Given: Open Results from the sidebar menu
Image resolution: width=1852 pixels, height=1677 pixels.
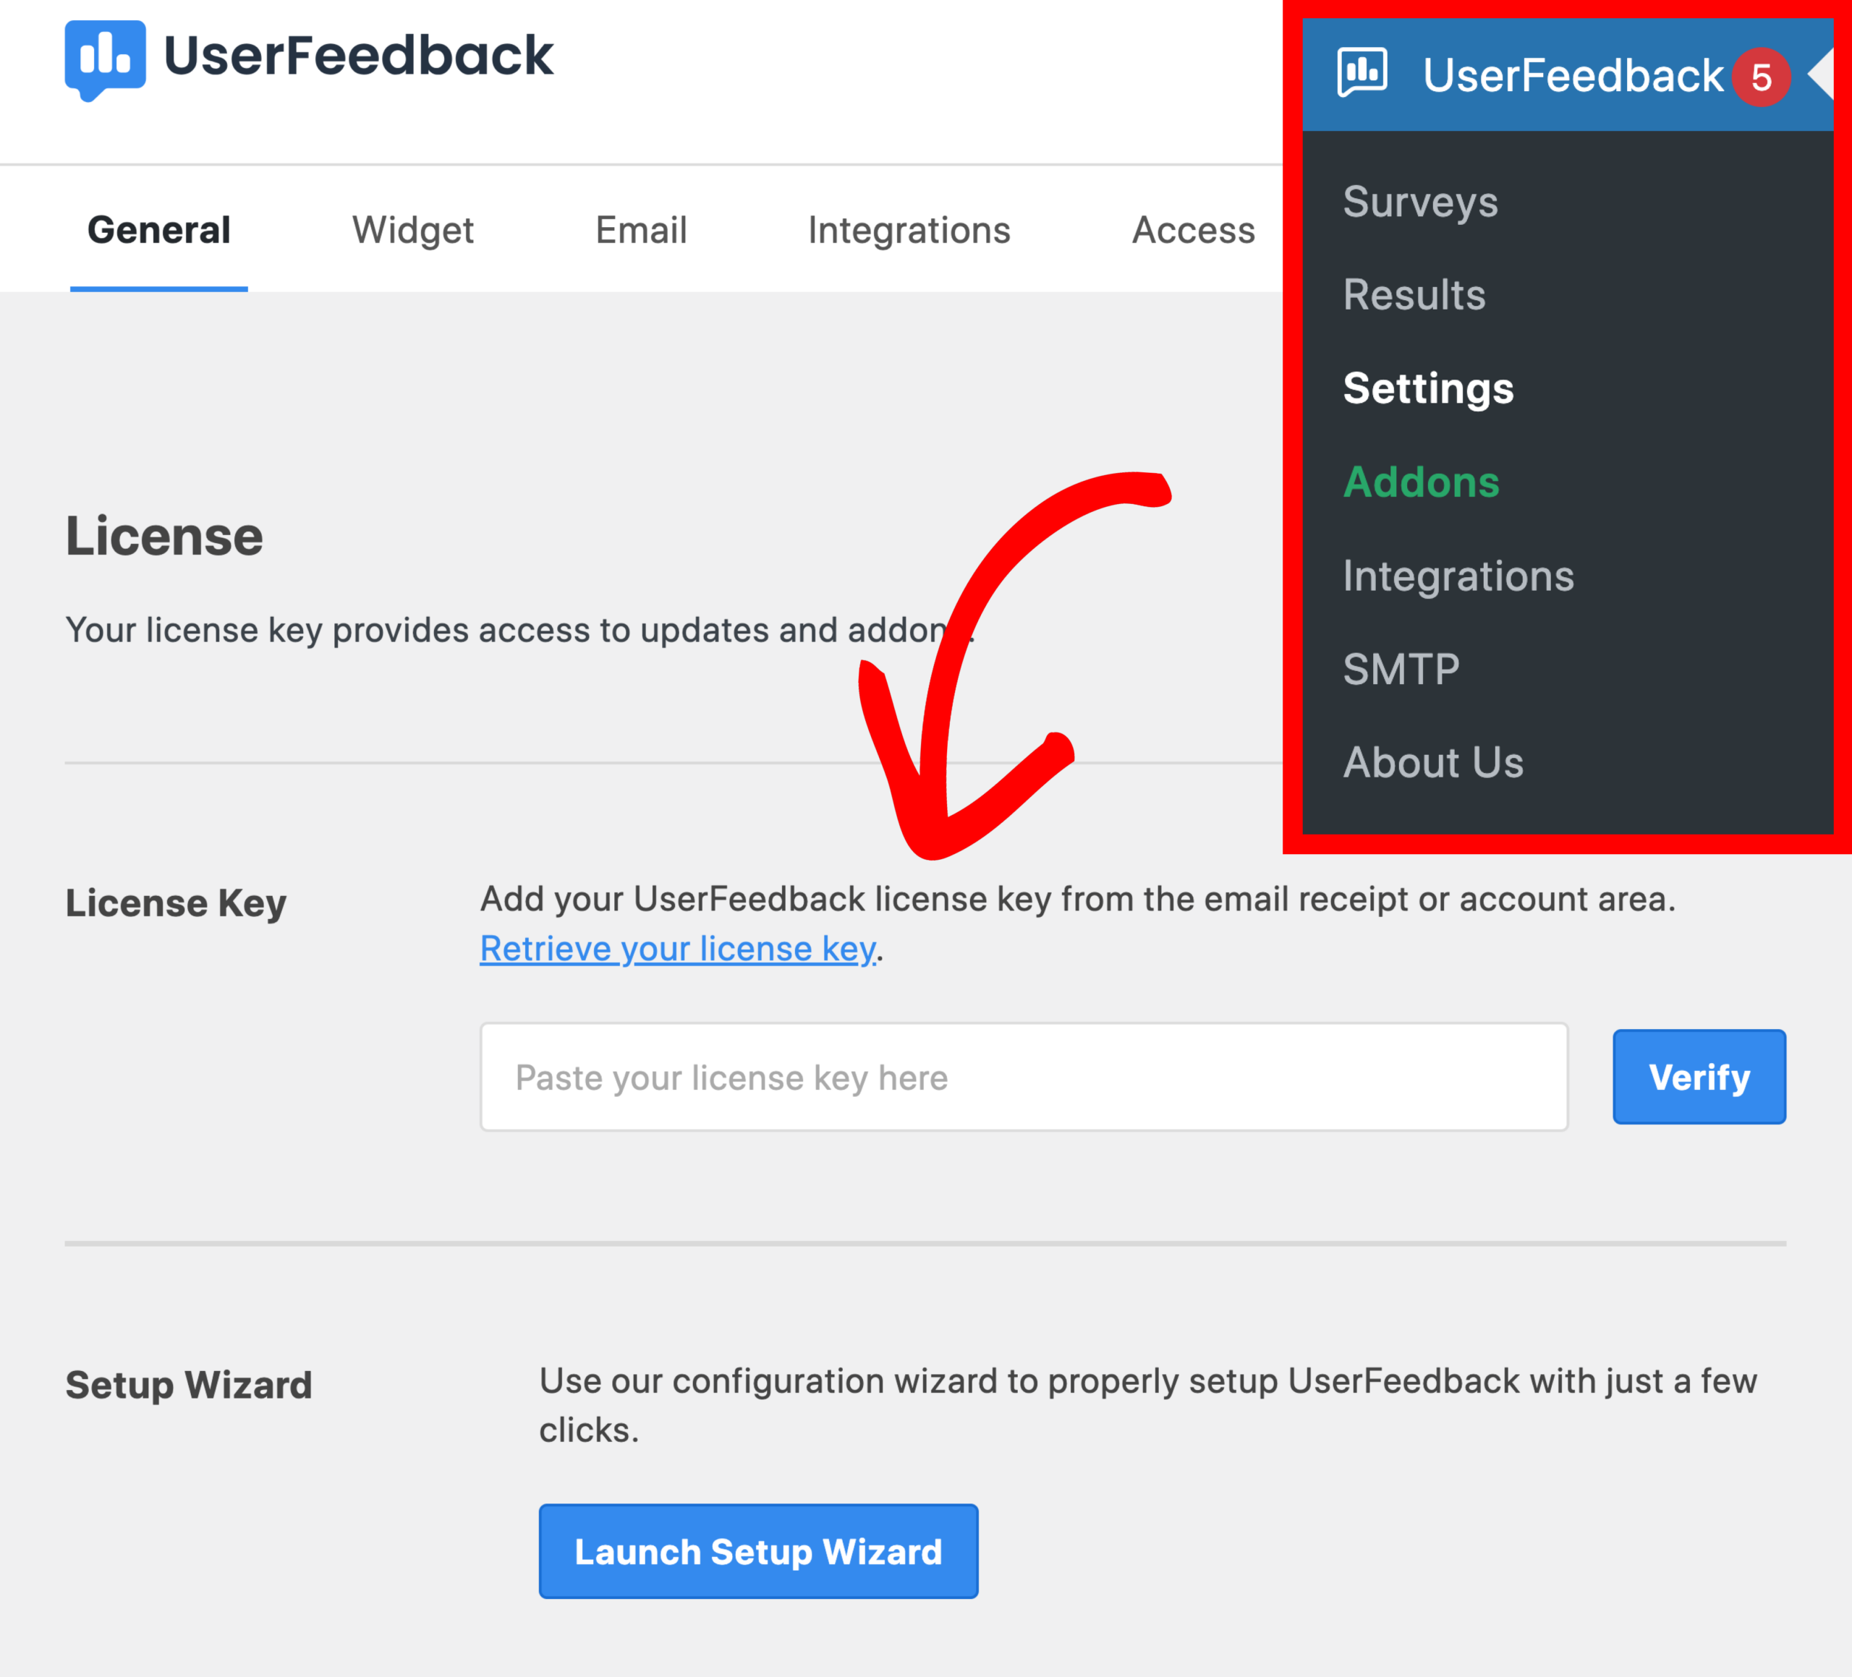Looking at the screenshot, I should pyautogui.click(x=1414, y=295).
